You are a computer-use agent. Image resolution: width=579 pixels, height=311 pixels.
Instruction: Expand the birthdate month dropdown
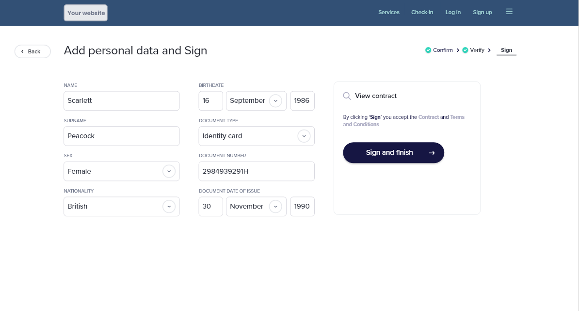click(275, 101)
